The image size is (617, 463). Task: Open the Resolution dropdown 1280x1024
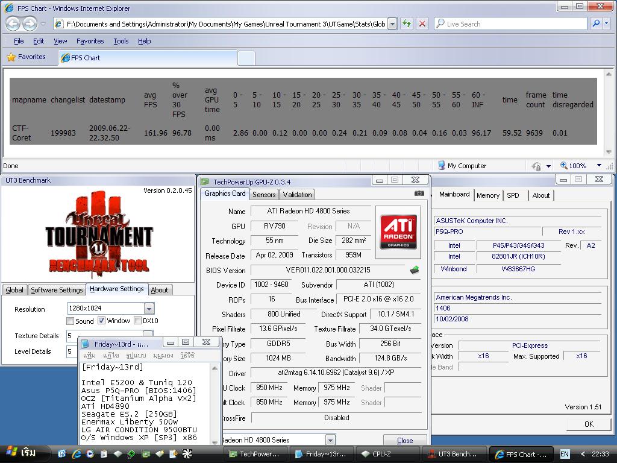tap(149, 308)
